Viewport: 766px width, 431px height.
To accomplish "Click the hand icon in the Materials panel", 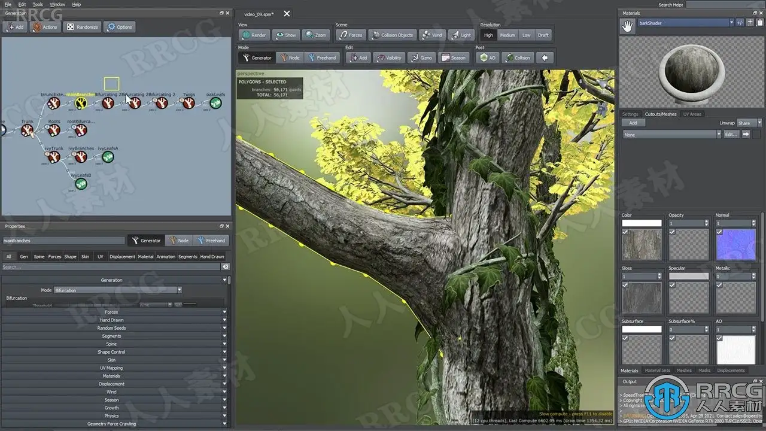I will point(628,26).
